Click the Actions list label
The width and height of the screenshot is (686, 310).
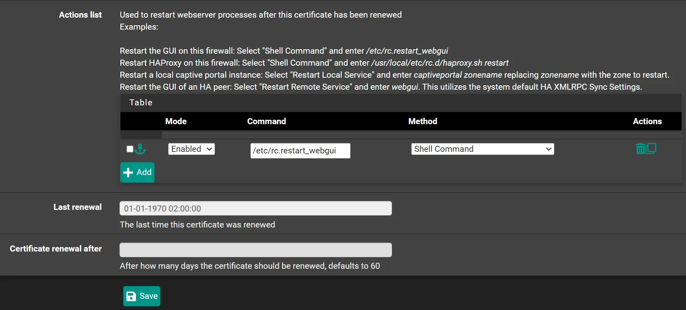coord(80,15)
